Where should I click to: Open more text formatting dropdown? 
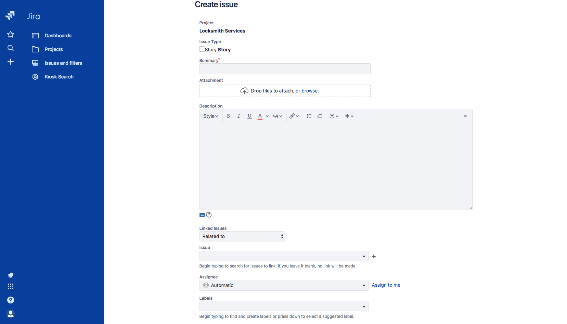(278, 116)
